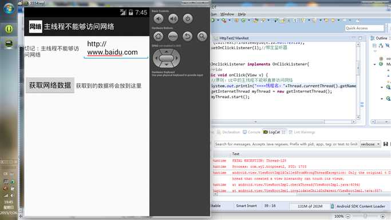Click the LogCat horizontal scrollbar
Screen dimensions: 391x220
(x=302, y=194)
